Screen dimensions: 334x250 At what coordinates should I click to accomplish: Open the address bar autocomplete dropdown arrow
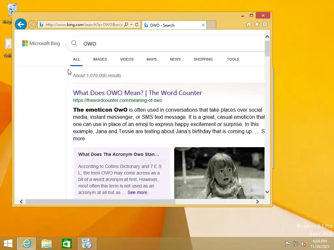click(131, 25)
